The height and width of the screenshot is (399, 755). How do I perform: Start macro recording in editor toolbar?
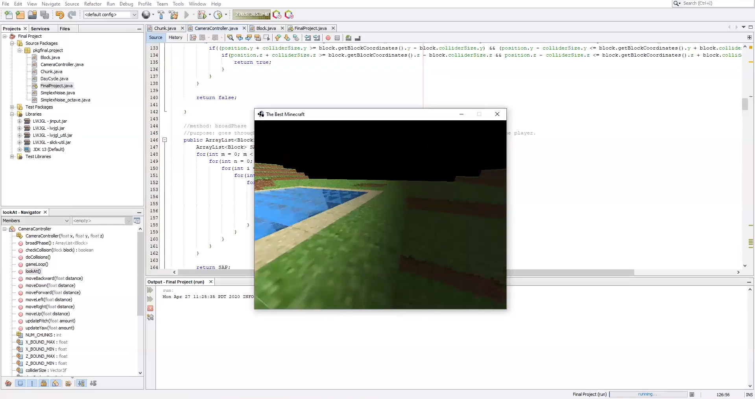[328, 38]
